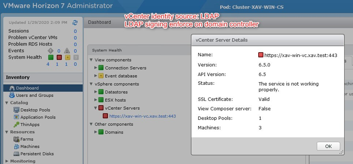Click the vCenter Server Details title bar
This screenshot has height=164, width=353.
click(x=268, y=40)
